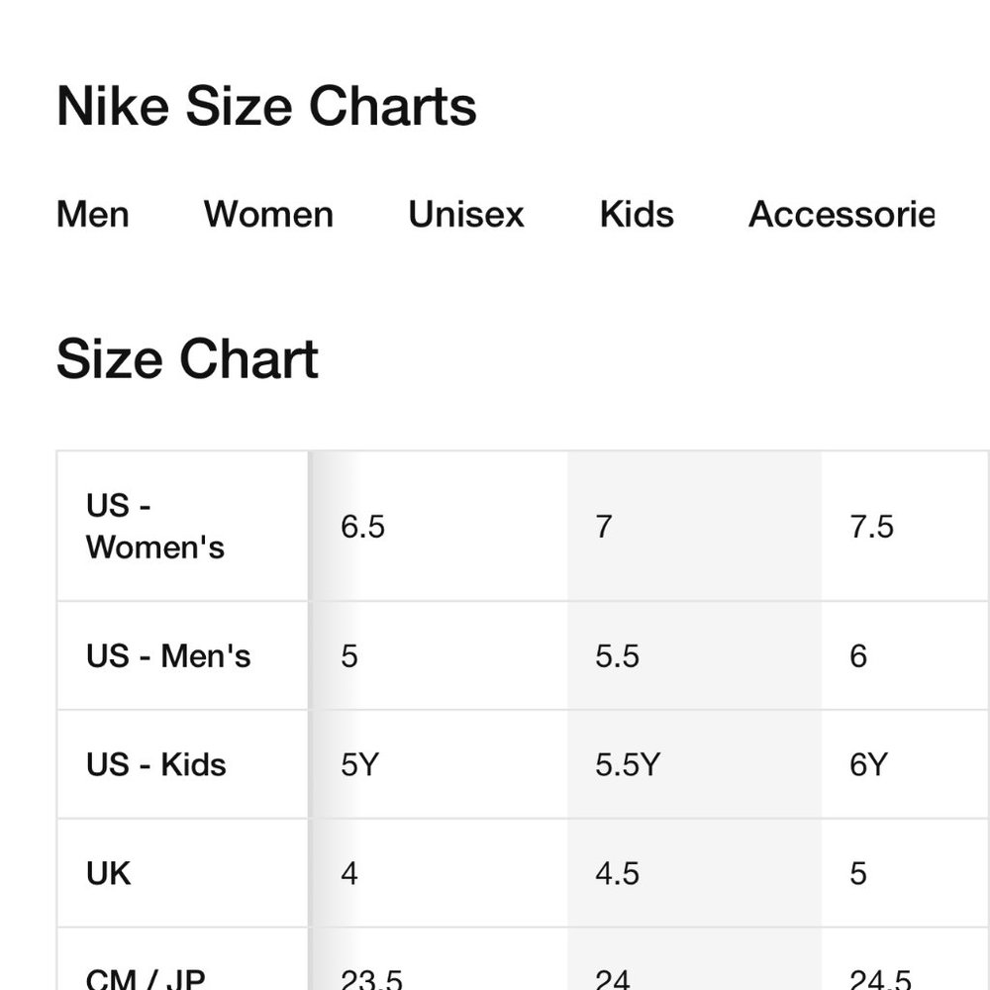Click the Size Chart heading
This screenshot has height=990, width=990.
[187, 358]
